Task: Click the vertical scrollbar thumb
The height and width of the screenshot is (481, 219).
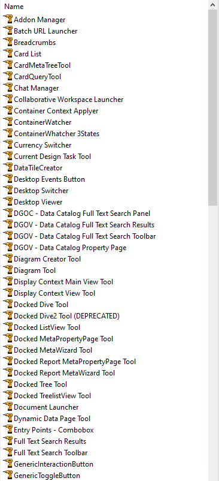Action: (x=213, y=107)
